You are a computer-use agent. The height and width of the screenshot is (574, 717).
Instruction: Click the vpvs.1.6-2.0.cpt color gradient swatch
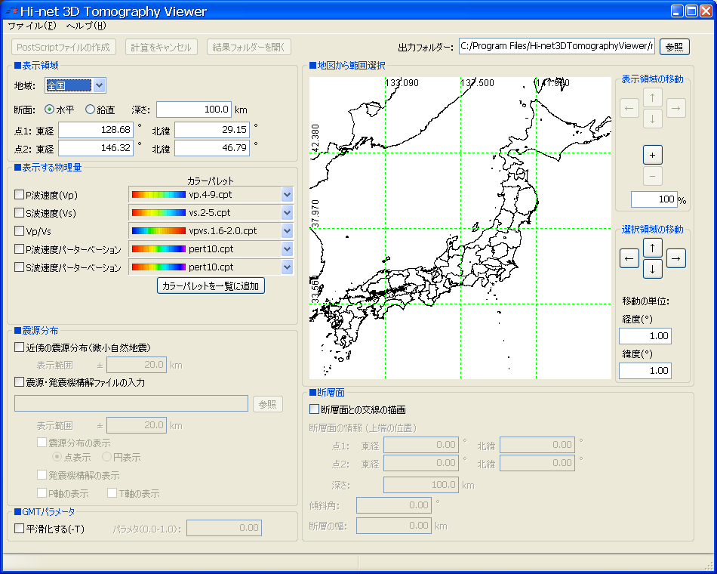pos(158,230)
